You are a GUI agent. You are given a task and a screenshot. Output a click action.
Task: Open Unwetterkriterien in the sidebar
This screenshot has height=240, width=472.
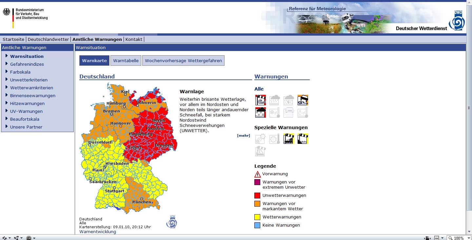click(x=29, y=80)
